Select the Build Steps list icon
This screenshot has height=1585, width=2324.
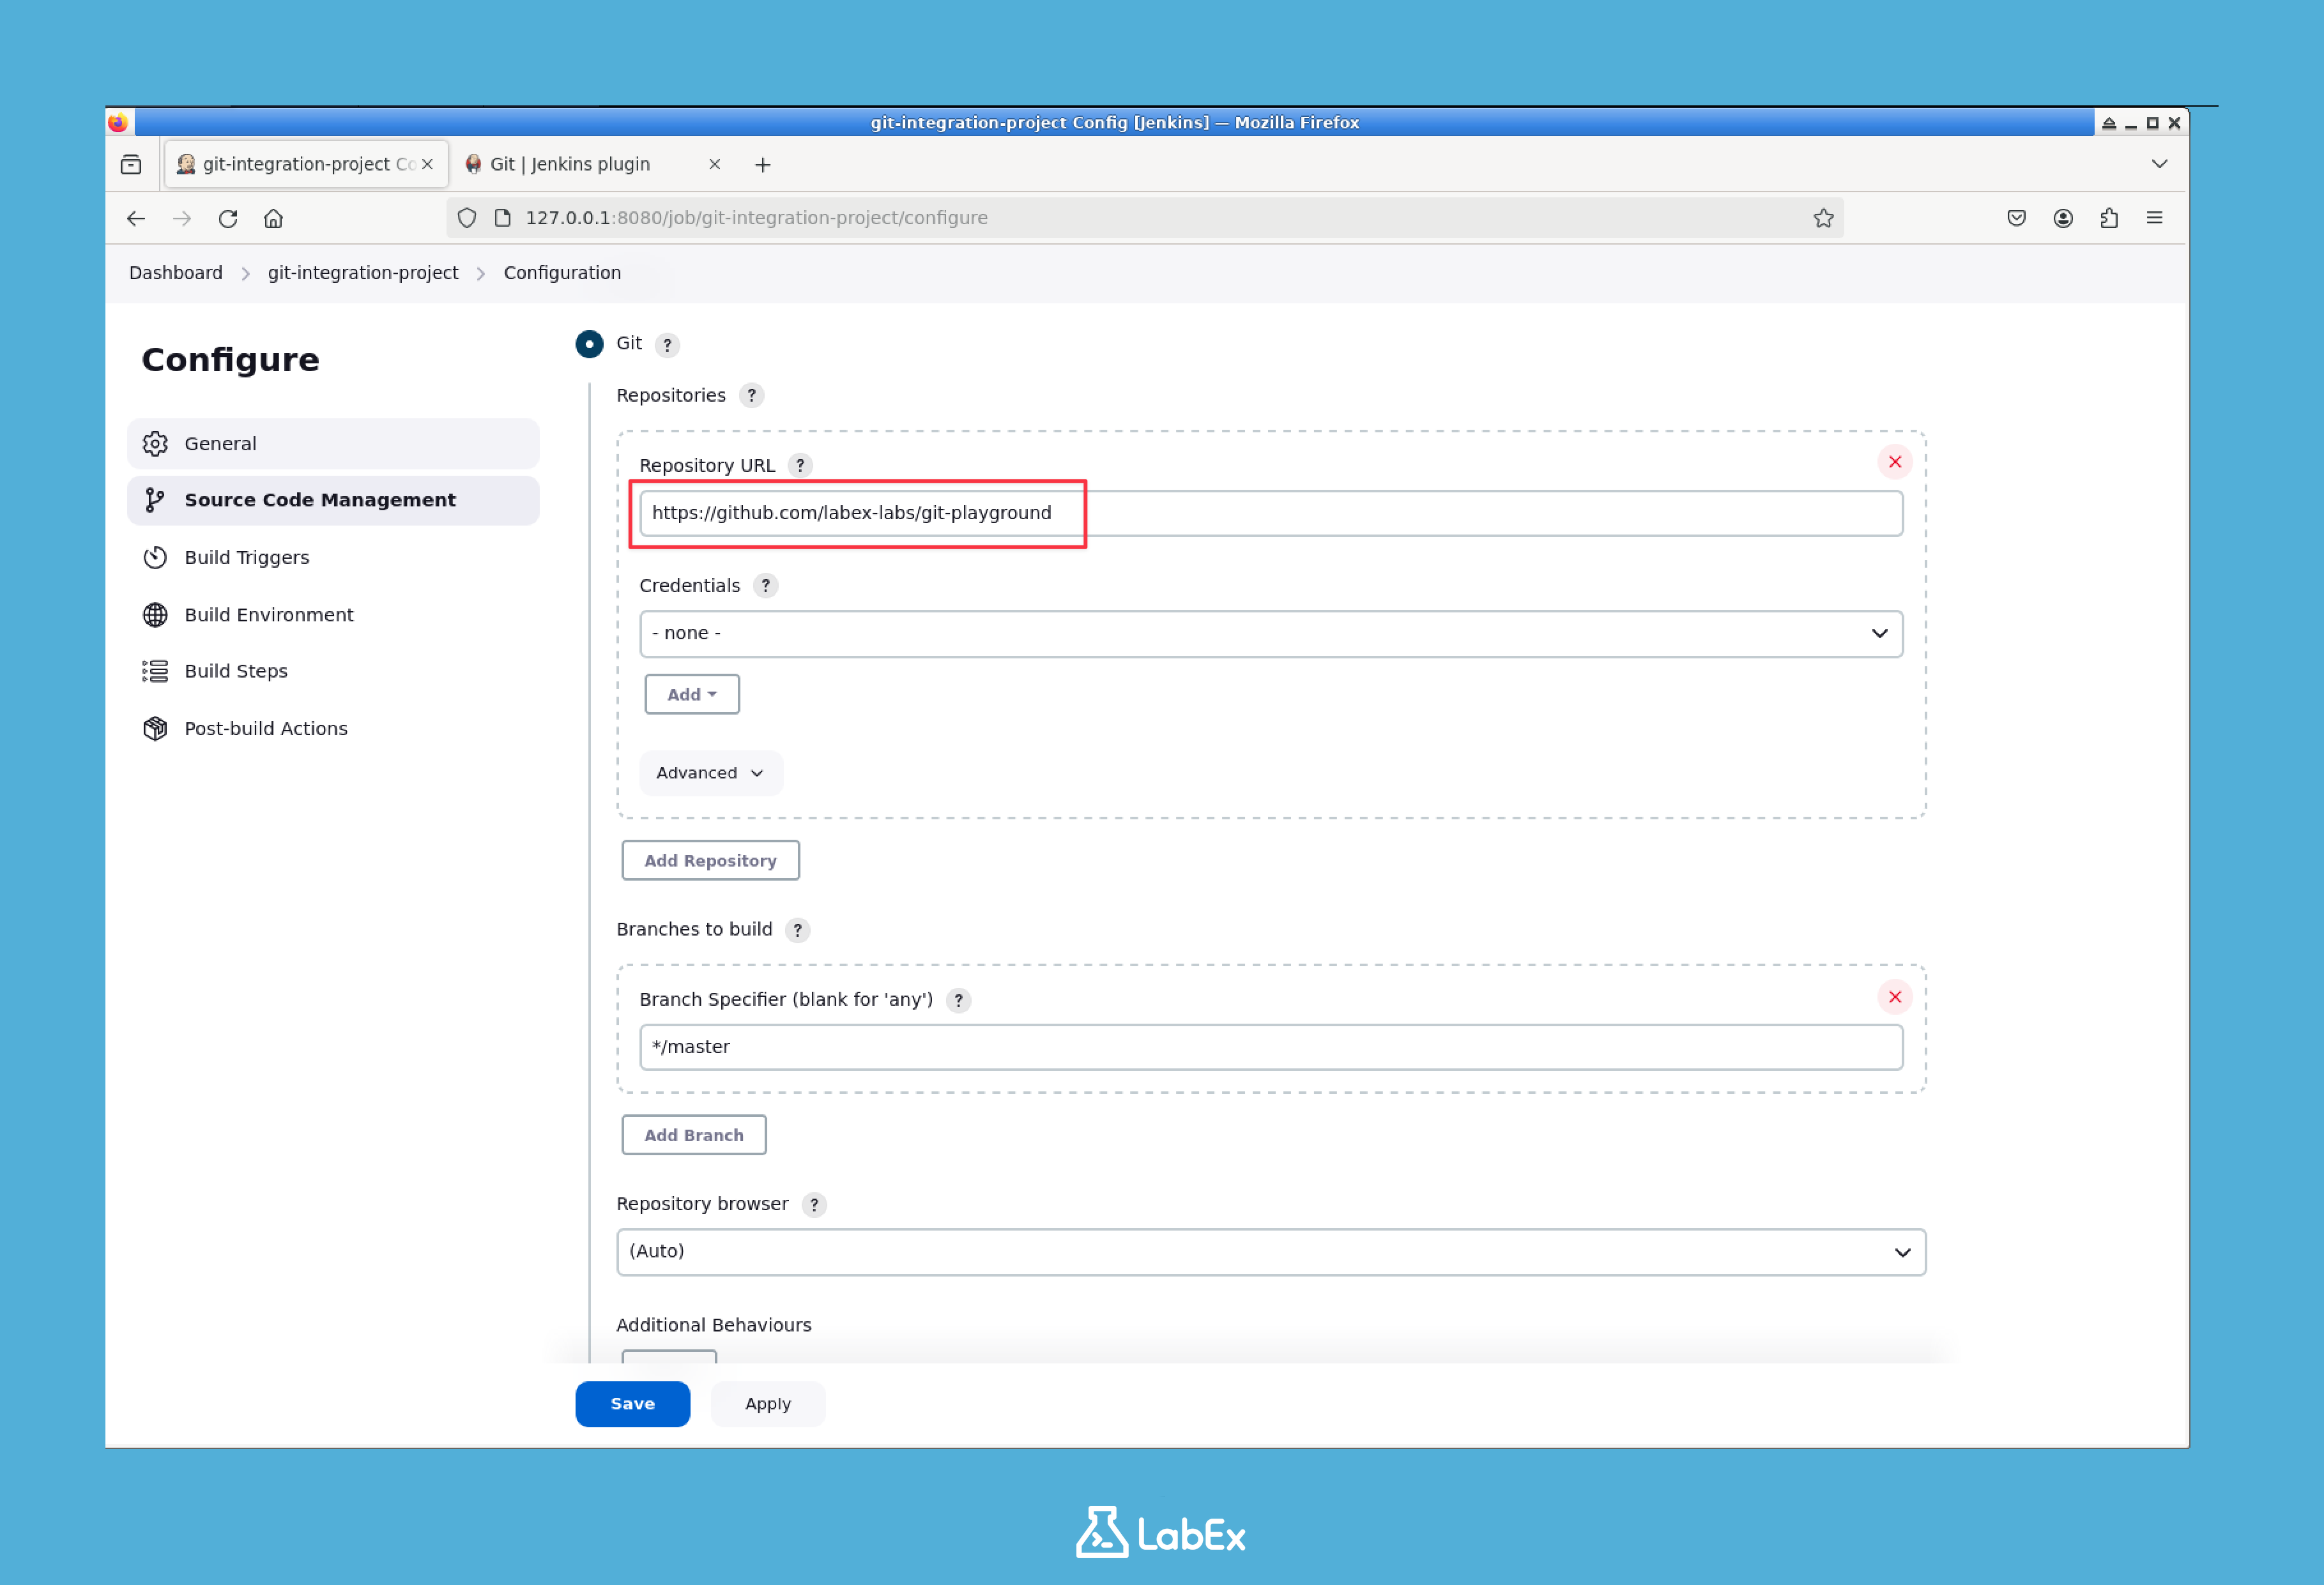[156, 671]
